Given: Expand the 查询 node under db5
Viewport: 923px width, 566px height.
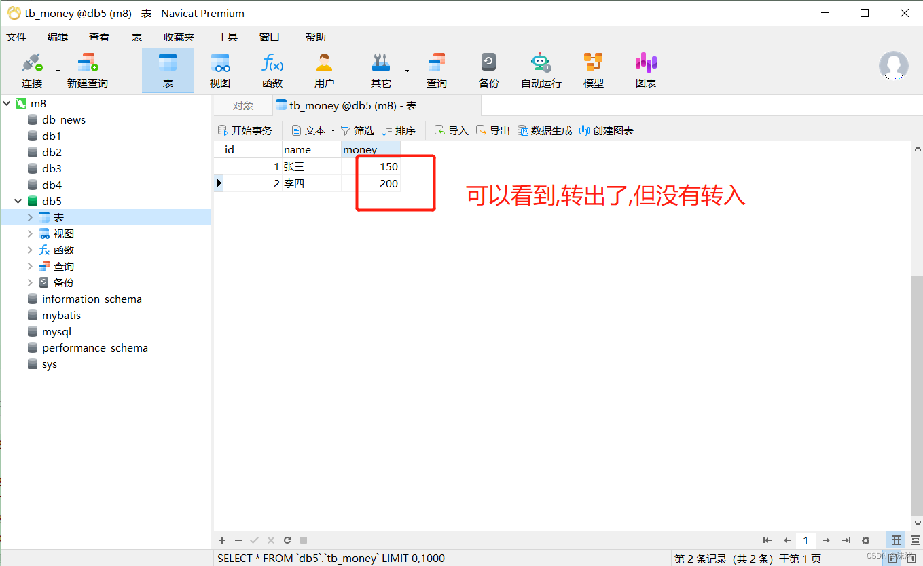Looking at the screenshot, I should [30, 266].
